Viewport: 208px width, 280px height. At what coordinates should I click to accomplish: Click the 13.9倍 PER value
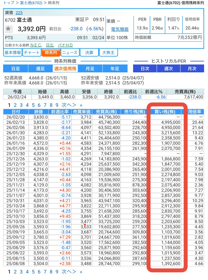[142, 28]
